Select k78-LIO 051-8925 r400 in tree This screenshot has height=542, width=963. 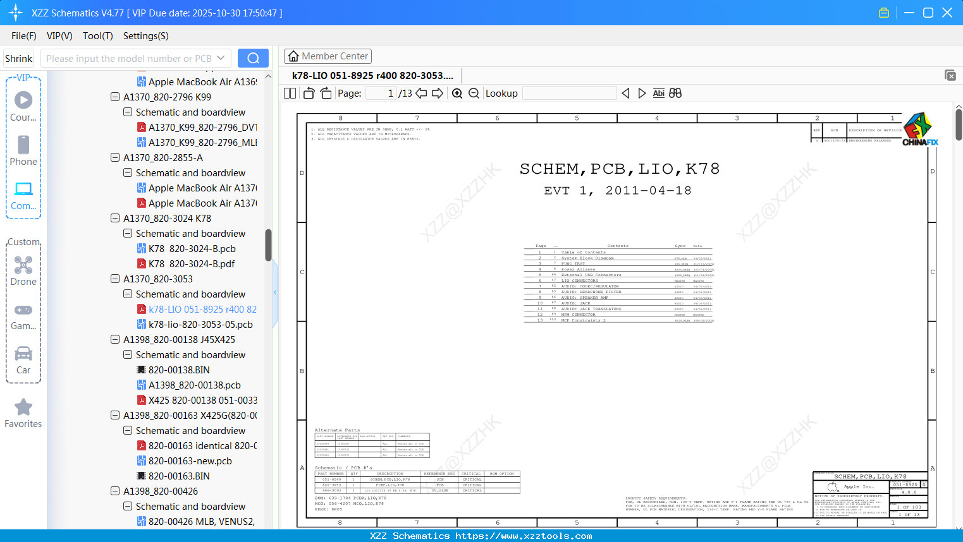197,310
